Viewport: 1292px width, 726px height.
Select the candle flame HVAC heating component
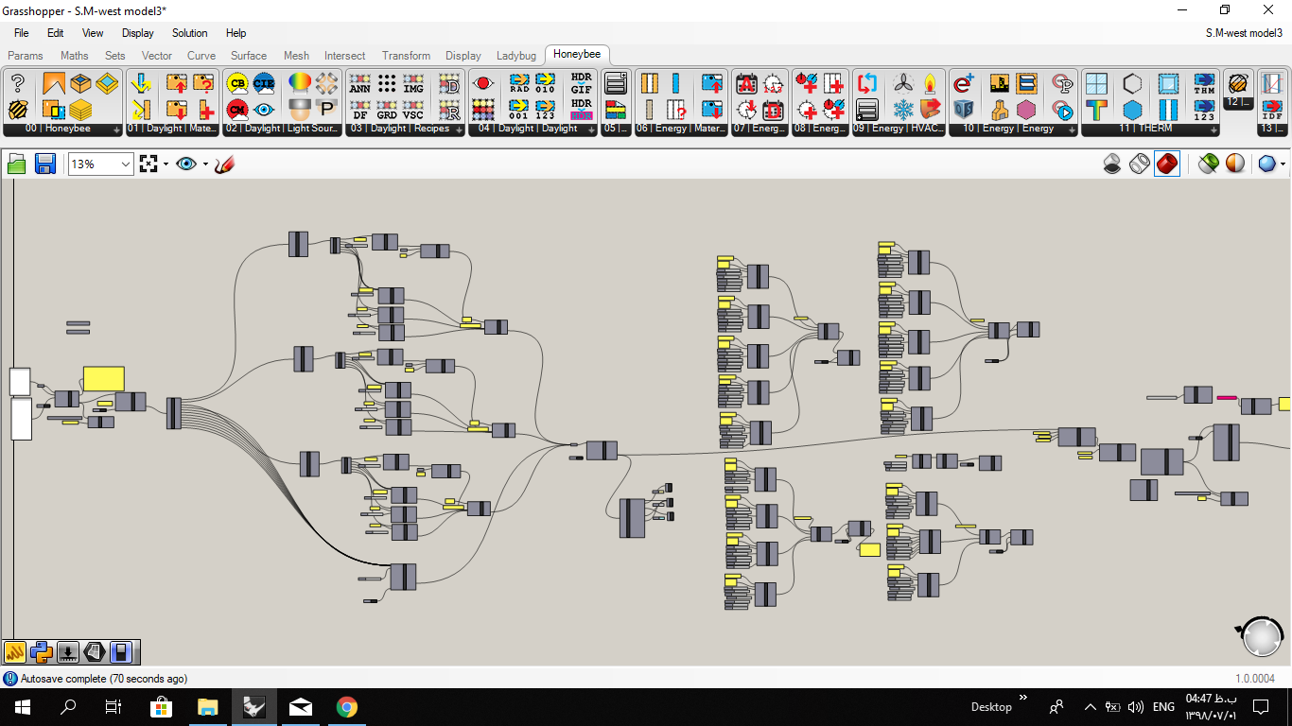[x=930, y=84]
